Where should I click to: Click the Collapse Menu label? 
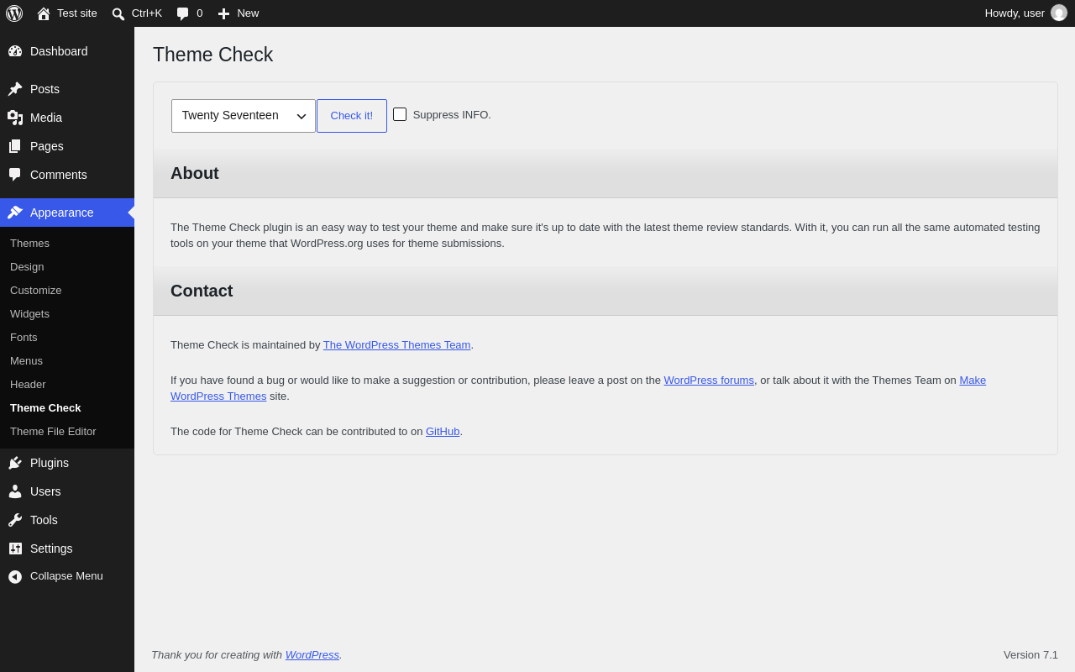coord(66,576)
